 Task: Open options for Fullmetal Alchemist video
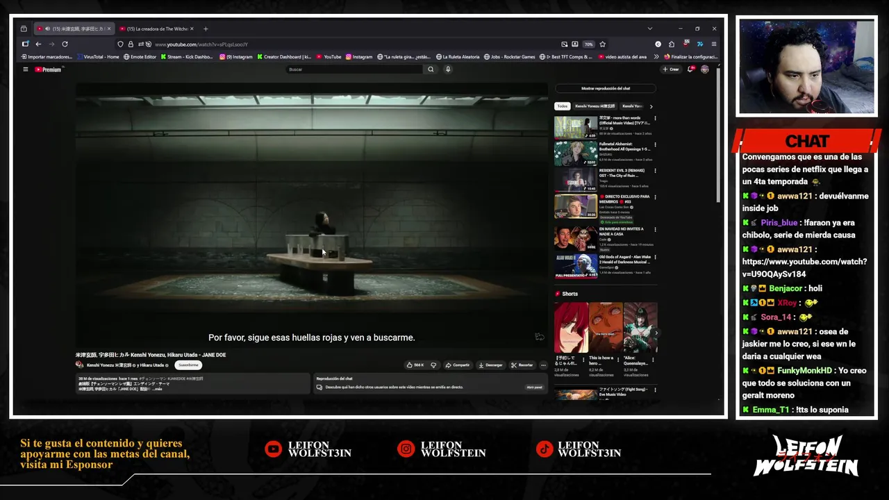tap(655, 144)
